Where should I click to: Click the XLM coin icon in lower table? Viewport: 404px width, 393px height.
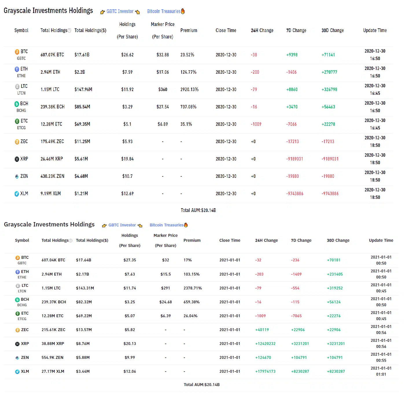pyautogui.click(x=17, y=372)
